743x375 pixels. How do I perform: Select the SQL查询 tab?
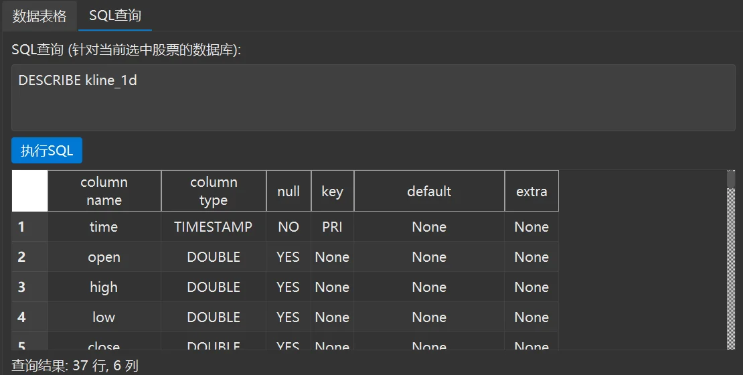coord(115,15)
